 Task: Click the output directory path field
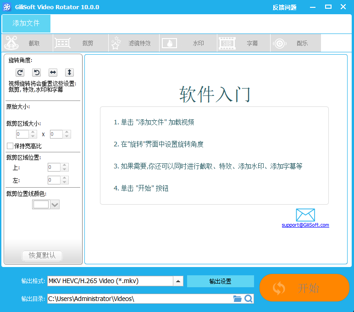139,299
